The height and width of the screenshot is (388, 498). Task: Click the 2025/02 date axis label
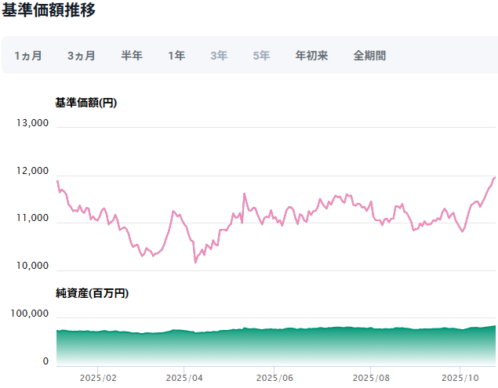[98, 377]
